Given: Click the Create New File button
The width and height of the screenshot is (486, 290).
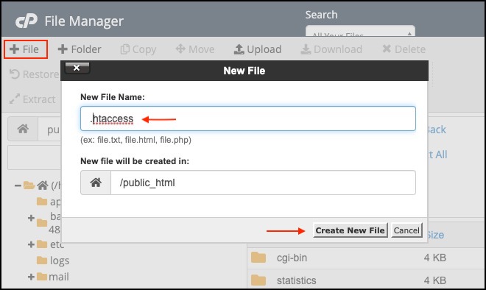Looking at the screenshot, I should [351, 230].
